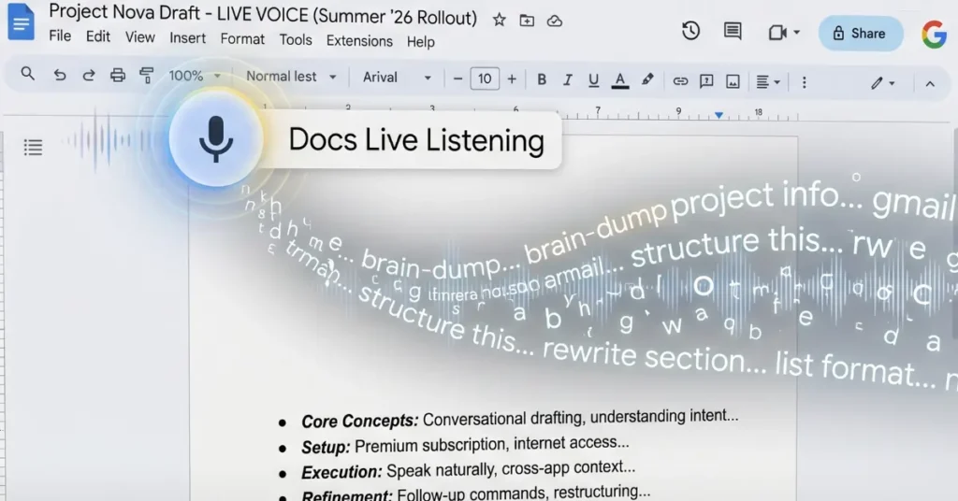Click the Docs Live Listening label
Viewport: 958px width, 501px height.
[416, 140]
